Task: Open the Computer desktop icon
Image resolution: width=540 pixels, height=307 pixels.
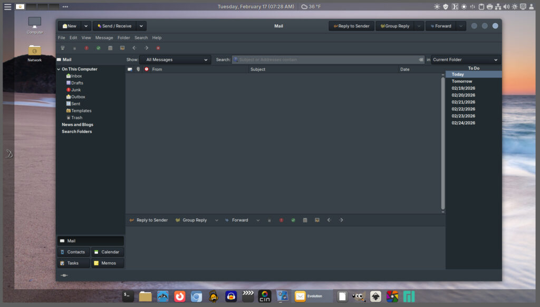Action: [x=34, y=25]
